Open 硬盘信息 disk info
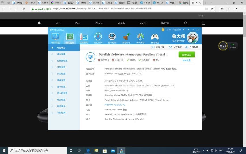 tap(64, 80)
